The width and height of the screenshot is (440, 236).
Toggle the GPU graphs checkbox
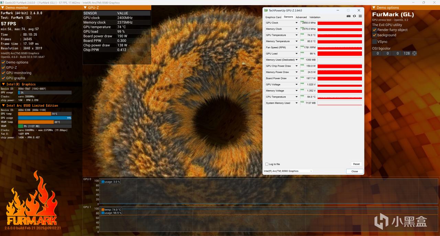(3, 78)
